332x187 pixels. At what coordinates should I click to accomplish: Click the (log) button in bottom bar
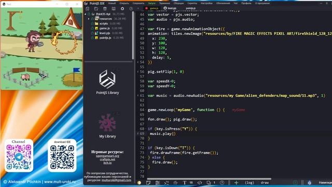click(250, 182)
